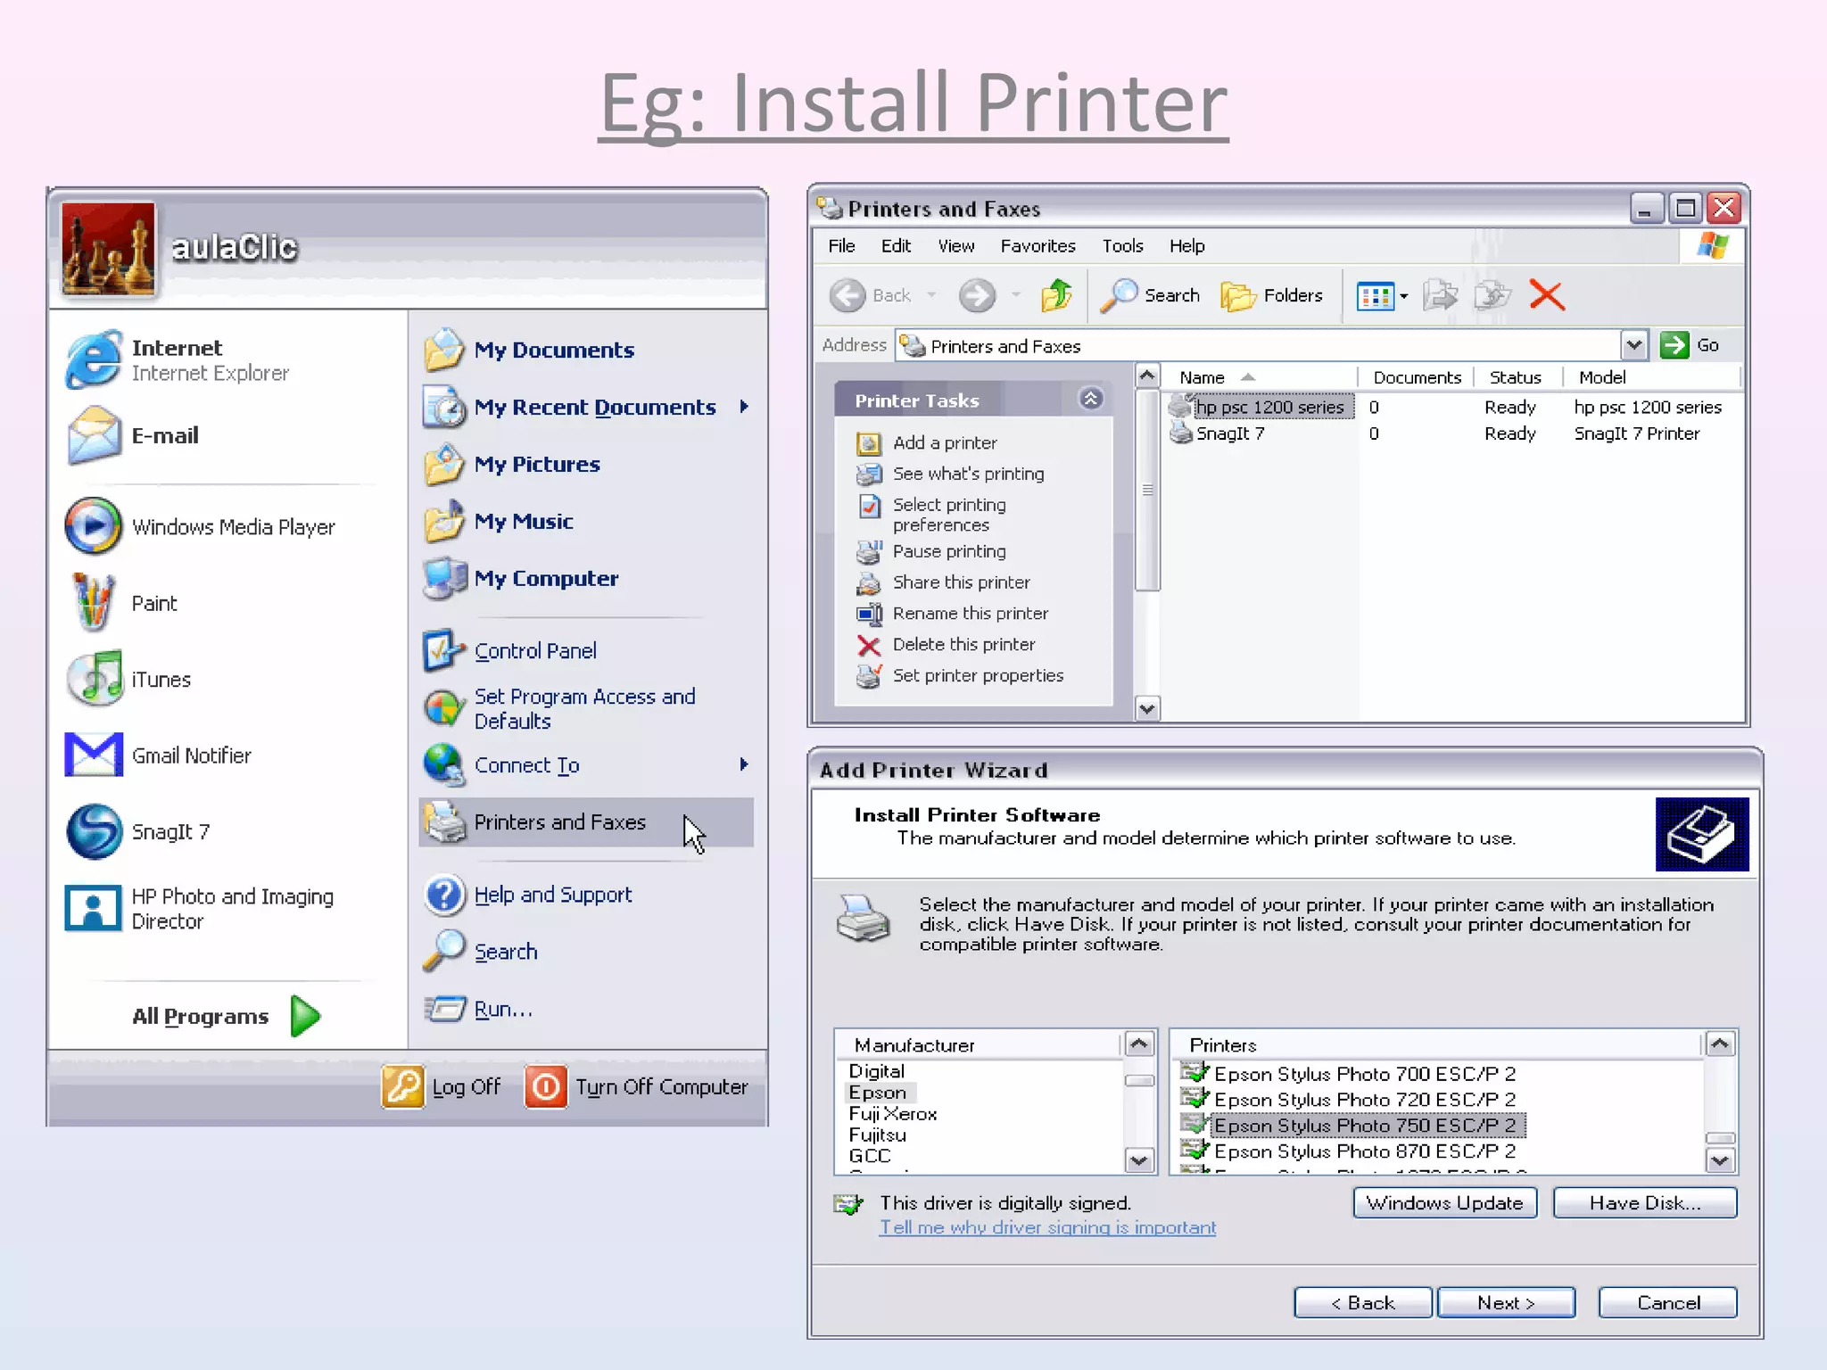Open My Computer
The width and height of the screenshot is (1827, 1370).
point(522,578)
